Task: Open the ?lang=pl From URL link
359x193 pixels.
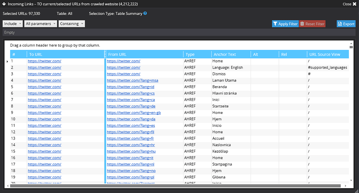Action: point(131,177)
